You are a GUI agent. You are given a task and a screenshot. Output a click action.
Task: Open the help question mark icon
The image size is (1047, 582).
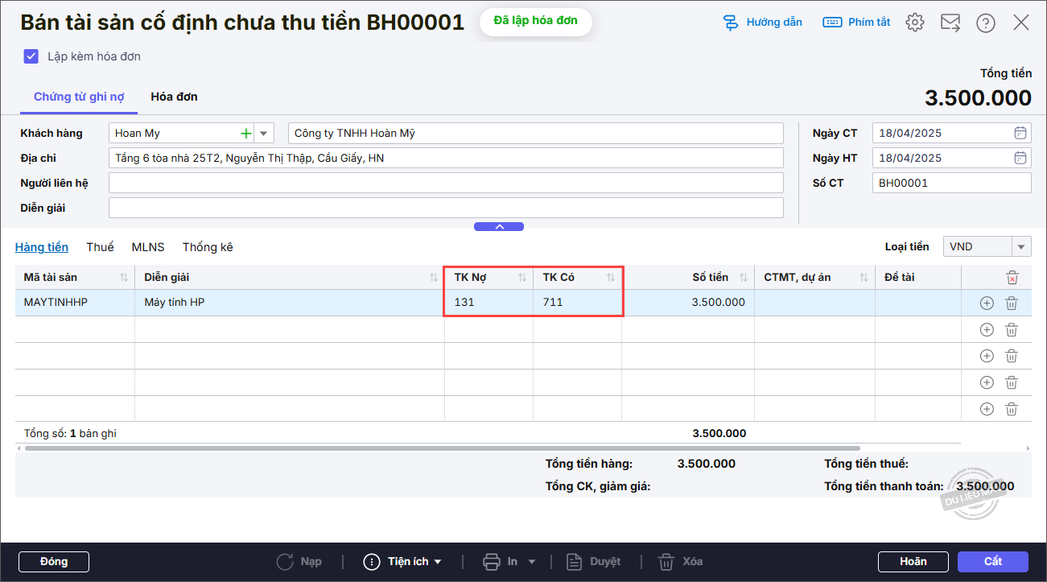point(986,23)
